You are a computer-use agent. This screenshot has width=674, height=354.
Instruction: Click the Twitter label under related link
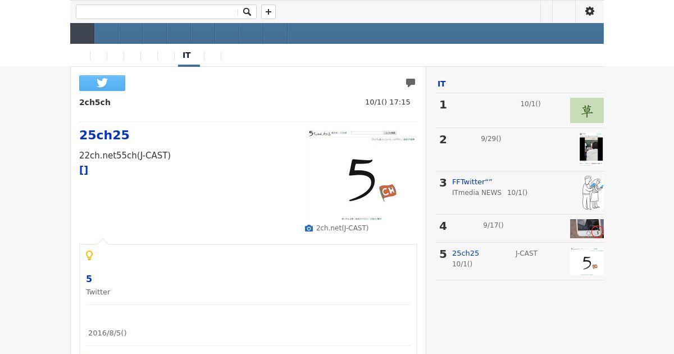(x=98, y=292)
